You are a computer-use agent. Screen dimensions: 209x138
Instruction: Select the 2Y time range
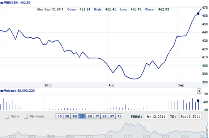(104, 116)
